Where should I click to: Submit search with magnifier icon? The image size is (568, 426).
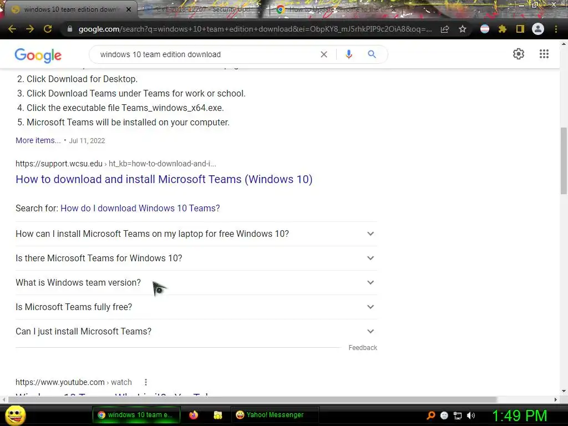click(x=372, y=54)
